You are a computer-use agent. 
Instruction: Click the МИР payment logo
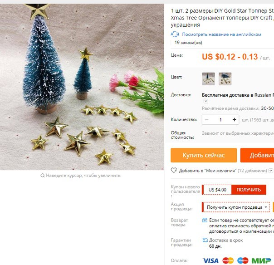click(x=261, y=260)
